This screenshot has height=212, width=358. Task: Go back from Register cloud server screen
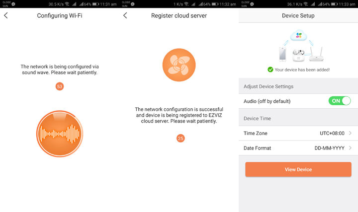click(125, 15)
